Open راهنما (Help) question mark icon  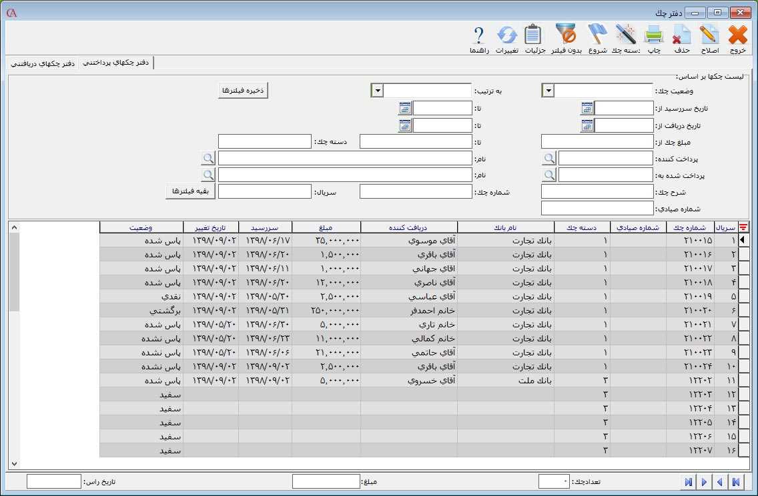478,35
